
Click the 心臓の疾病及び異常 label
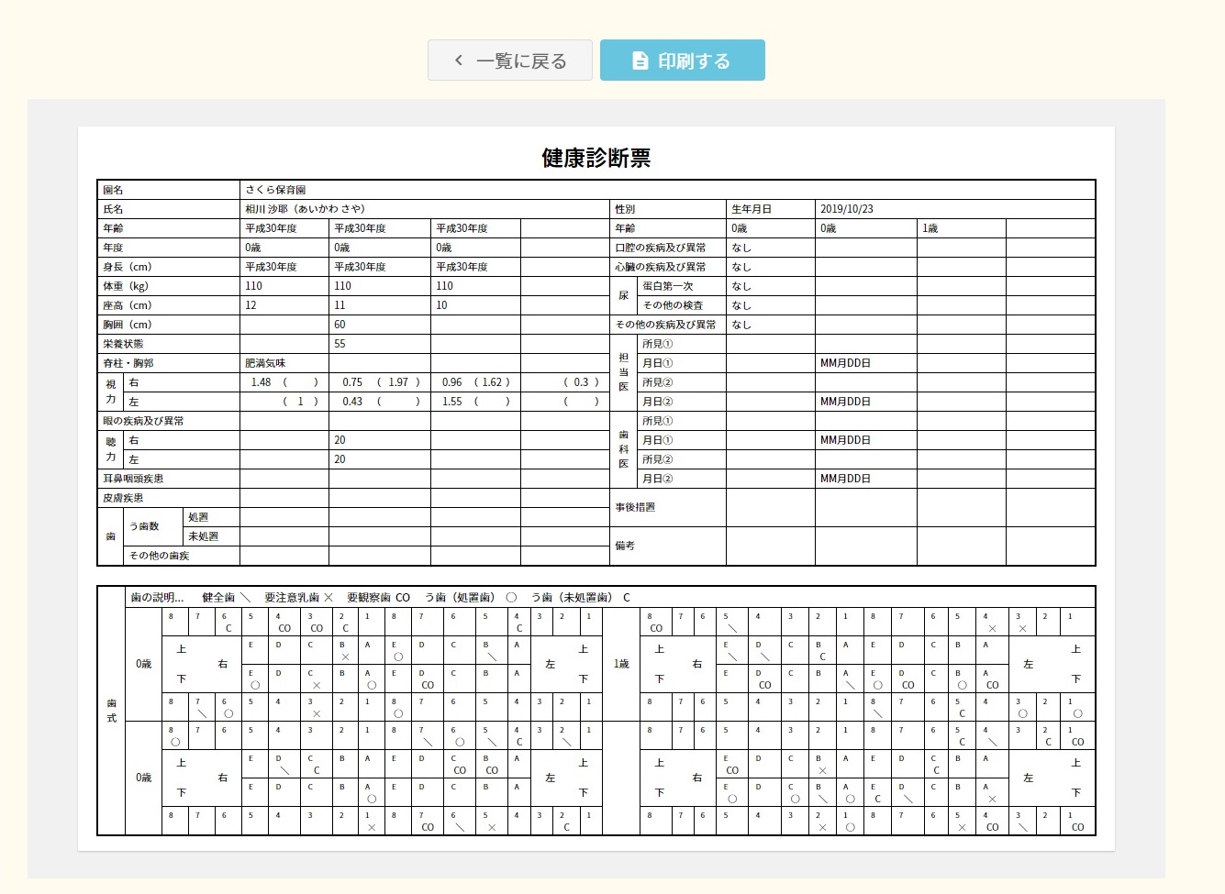tap(661, 267)
